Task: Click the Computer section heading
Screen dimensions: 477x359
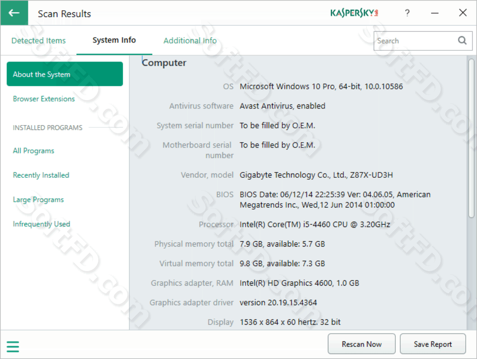Action: pos(164,63)
